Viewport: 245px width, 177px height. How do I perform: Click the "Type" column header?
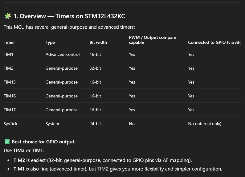50,42
